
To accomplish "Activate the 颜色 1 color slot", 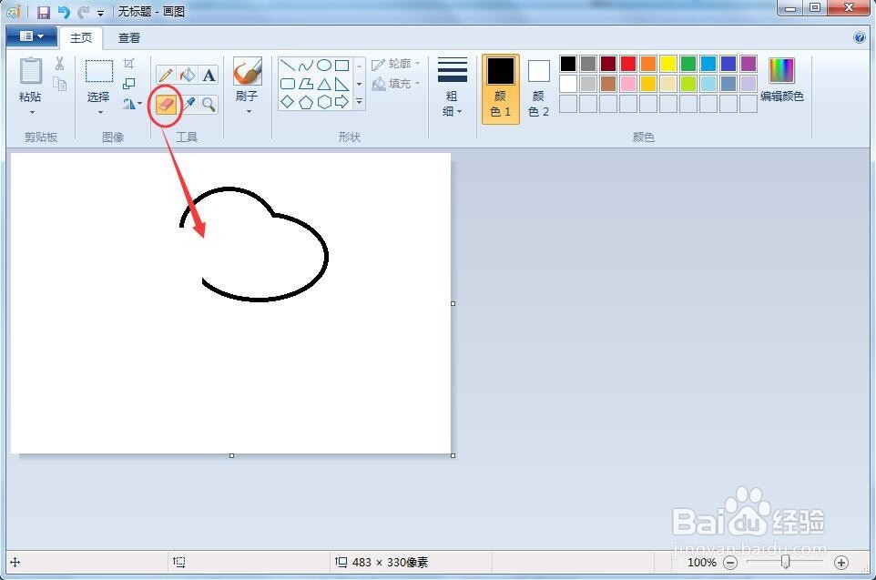I will (501, 89).
